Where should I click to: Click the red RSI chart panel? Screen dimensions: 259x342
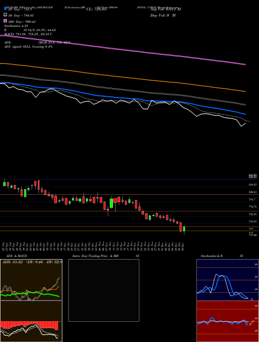tap(227, 321)
